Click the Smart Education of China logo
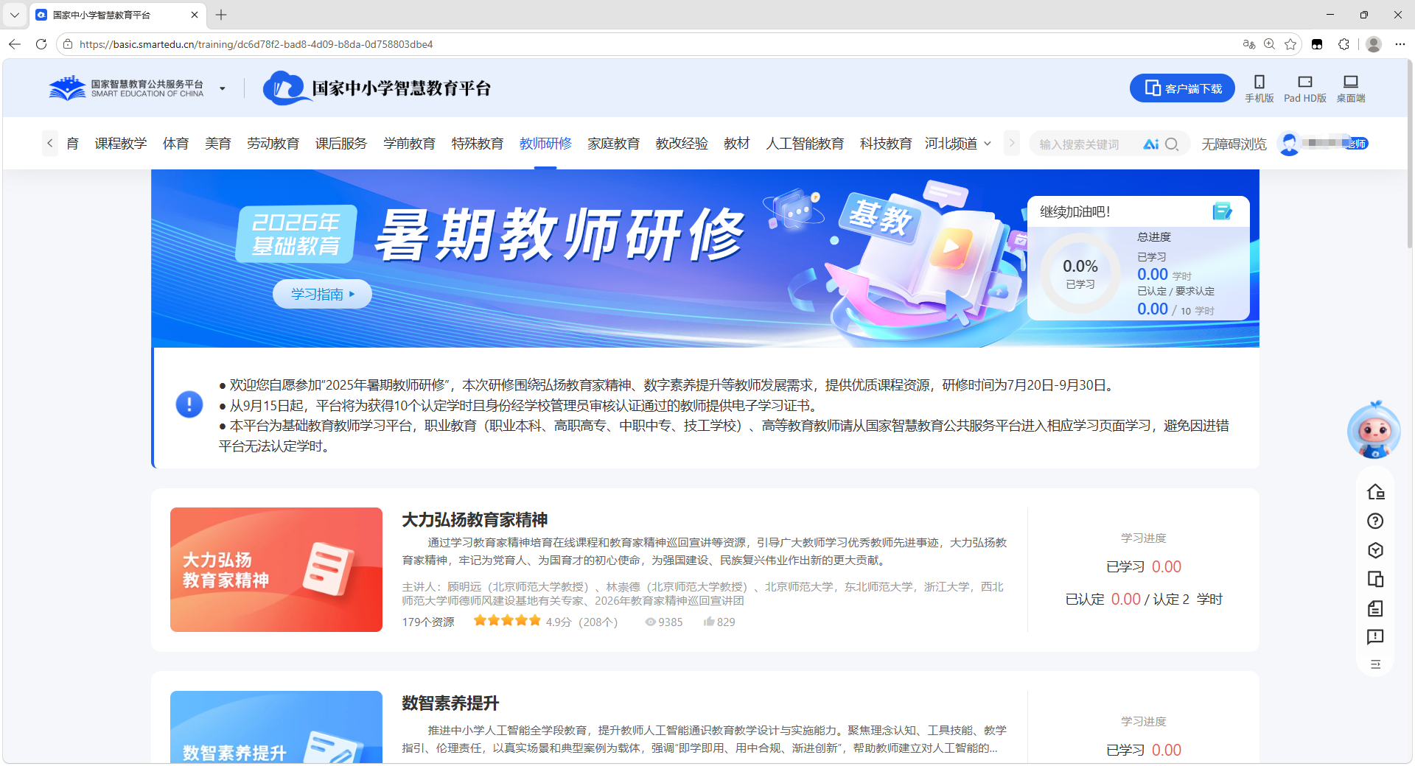 (x=126, y=88)
